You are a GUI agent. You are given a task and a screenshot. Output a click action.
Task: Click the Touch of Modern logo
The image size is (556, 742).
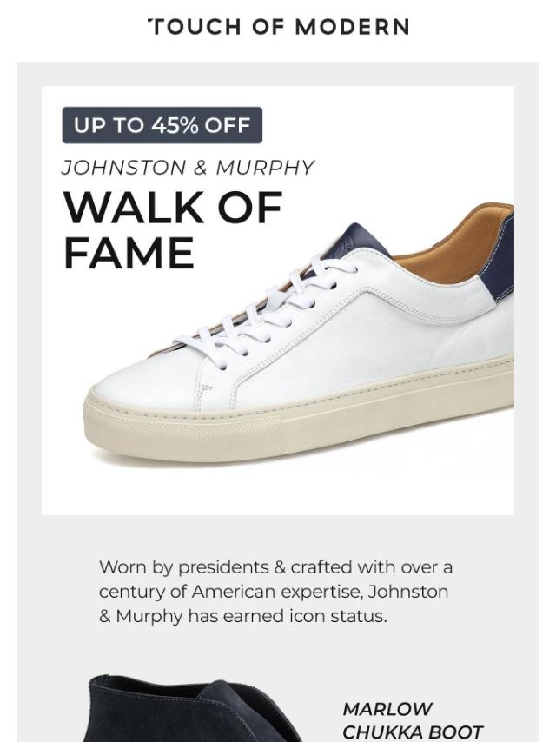[279, 27]
